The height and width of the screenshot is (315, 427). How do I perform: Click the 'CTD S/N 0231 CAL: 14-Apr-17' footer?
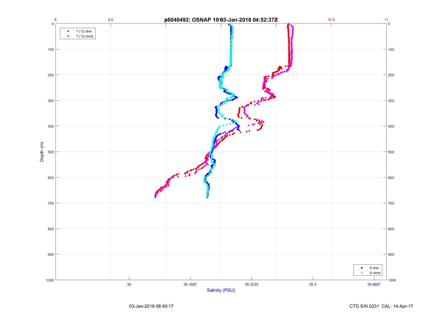(x=381, y=306)
